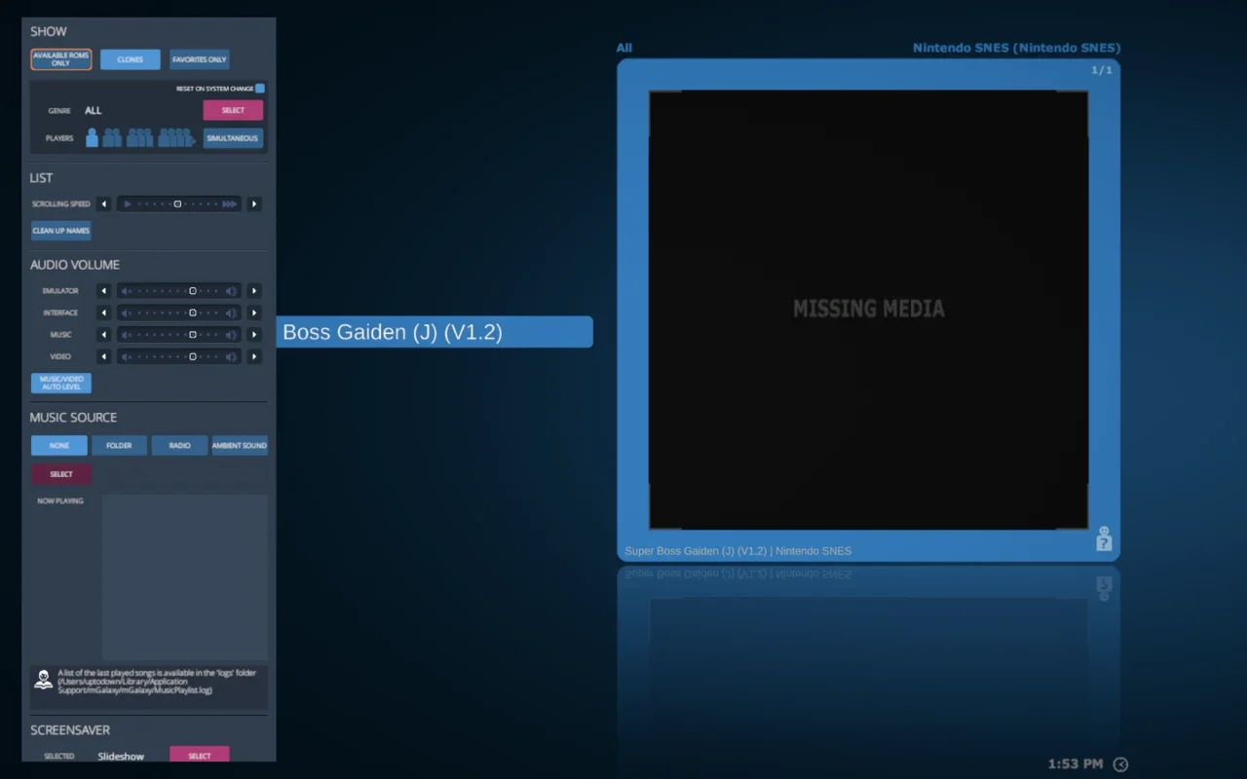Image resolution: width=1247 pixels, height=779 pixels.
Task: Choose Ambient Sound as music source
Action: coord(240,445)
